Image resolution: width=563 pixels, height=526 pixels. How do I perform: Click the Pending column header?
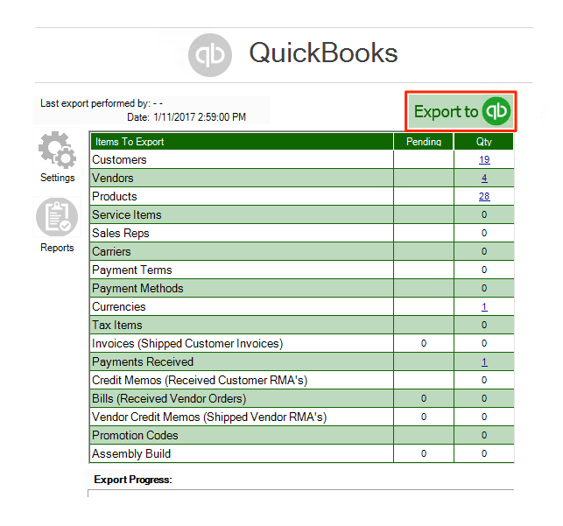424,142
